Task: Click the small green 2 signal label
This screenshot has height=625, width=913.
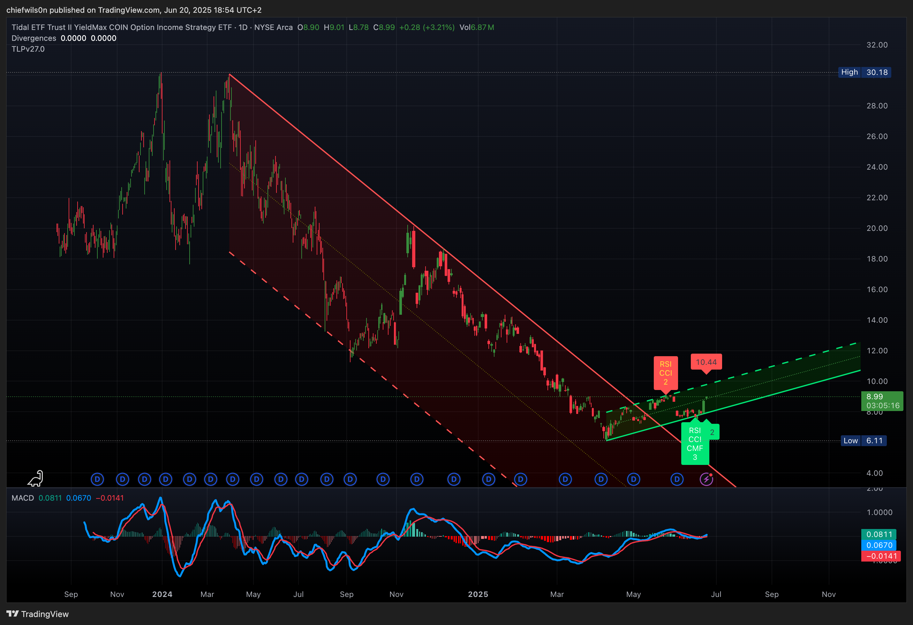Action: coord(712,432)
